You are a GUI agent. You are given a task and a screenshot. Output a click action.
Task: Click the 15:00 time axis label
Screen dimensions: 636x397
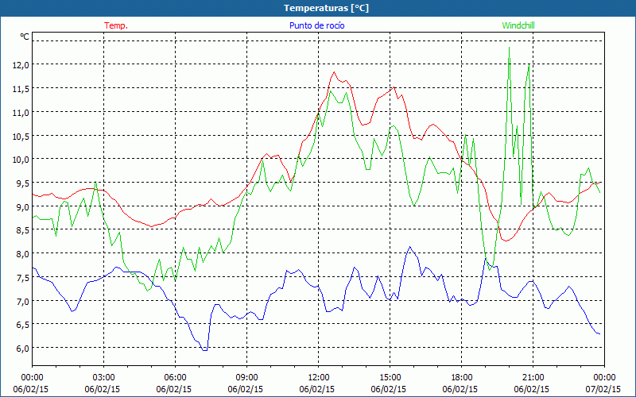point(390,378)
